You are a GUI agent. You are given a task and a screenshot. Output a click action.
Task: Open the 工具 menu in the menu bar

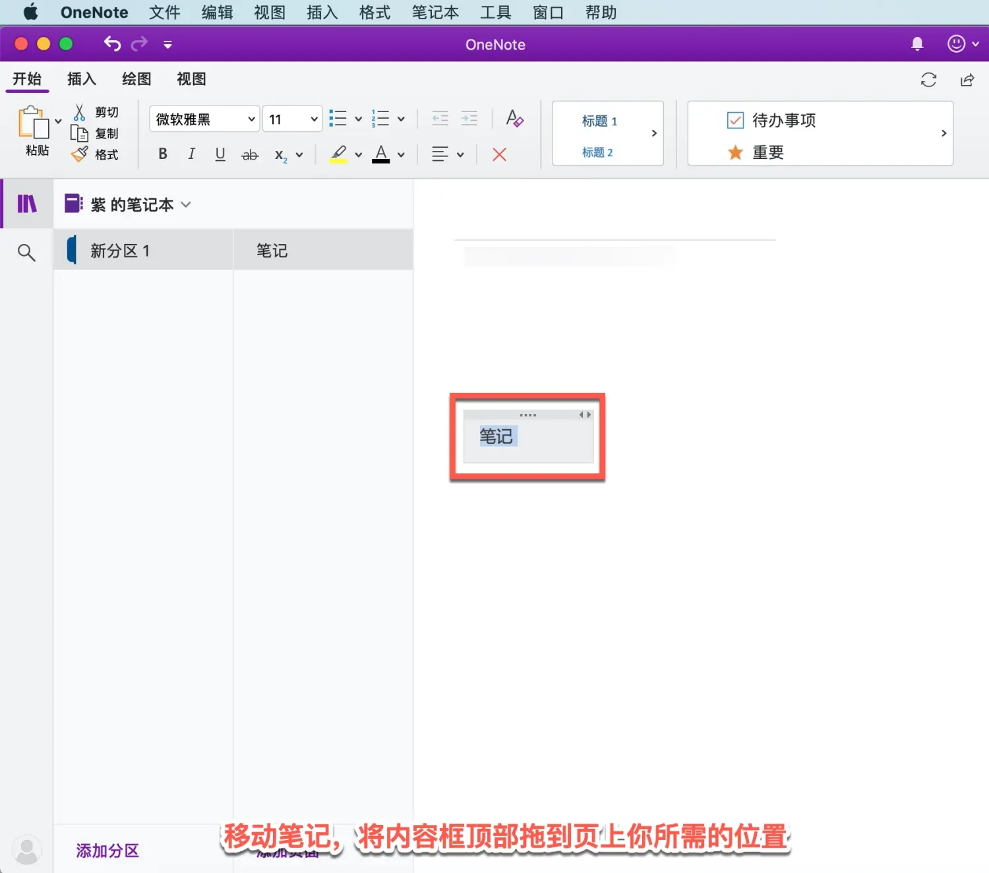[x=495, y=12]
